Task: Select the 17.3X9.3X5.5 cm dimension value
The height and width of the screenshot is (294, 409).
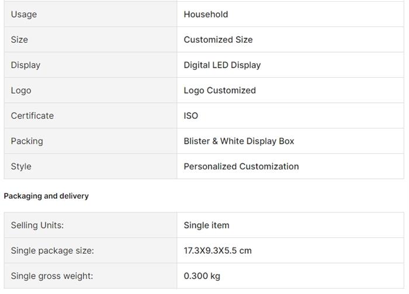Action: [217, 251]
